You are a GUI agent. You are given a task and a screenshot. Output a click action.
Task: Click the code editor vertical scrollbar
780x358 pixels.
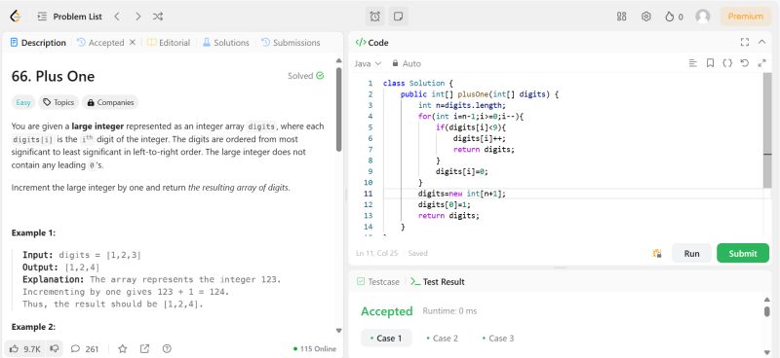pos(767,130)
